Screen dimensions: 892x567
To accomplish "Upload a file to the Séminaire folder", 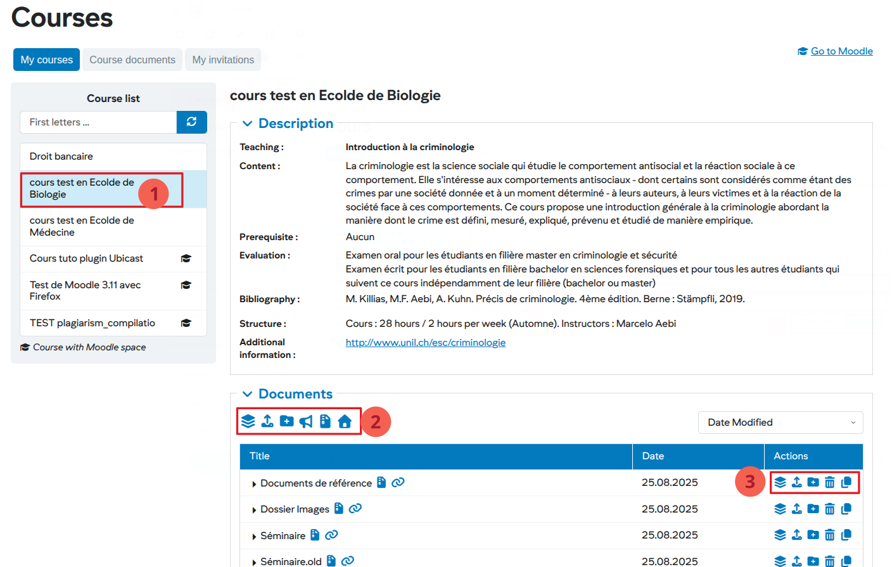I will pyautogui.click(x=796, y=535).
